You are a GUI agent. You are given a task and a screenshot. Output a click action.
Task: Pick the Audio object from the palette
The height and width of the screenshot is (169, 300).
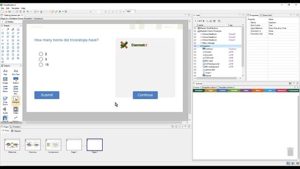point(5,110)
